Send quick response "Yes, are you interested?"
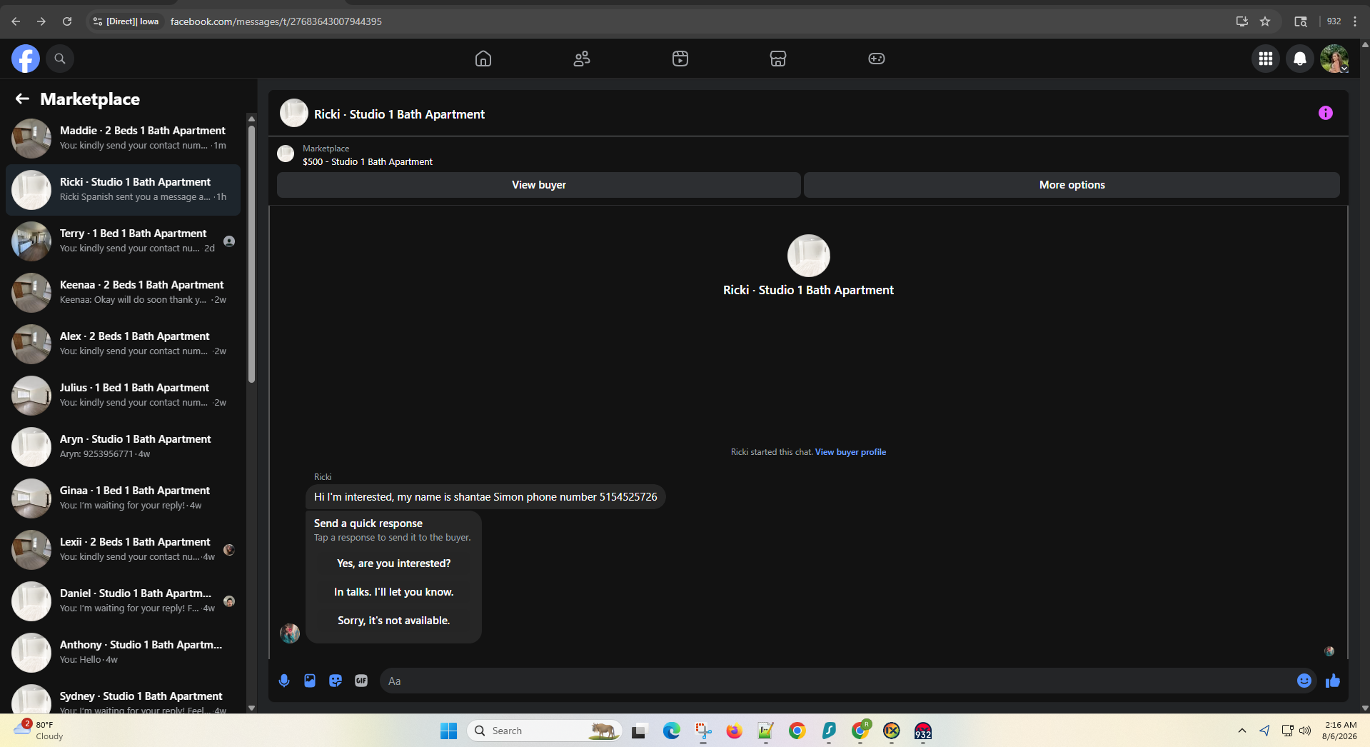 tap(394, 563)
